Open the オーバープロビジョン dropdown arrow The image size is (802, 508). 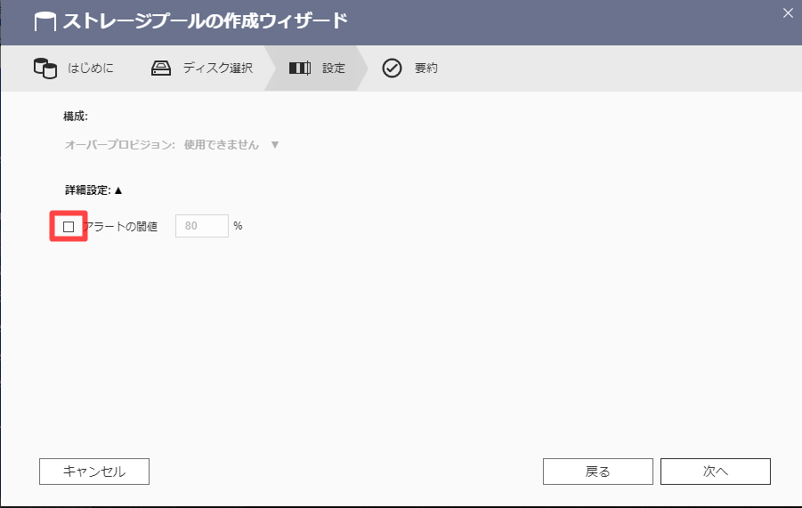click(x=275, y=145)
